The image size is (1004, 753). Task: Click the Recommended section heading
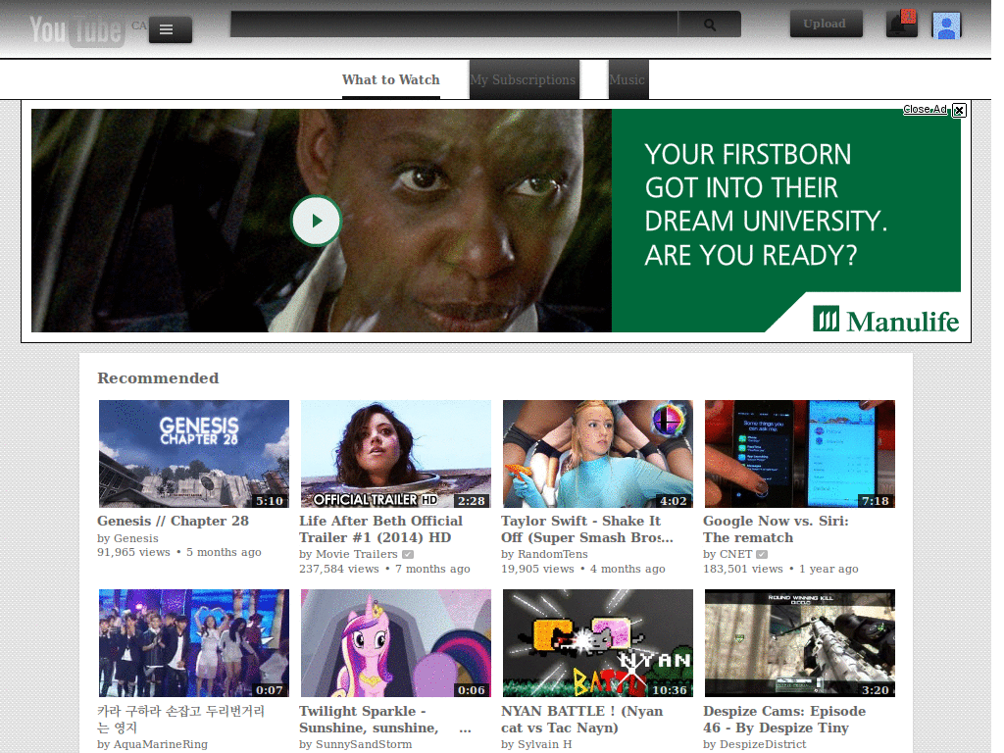pos(158,378)
